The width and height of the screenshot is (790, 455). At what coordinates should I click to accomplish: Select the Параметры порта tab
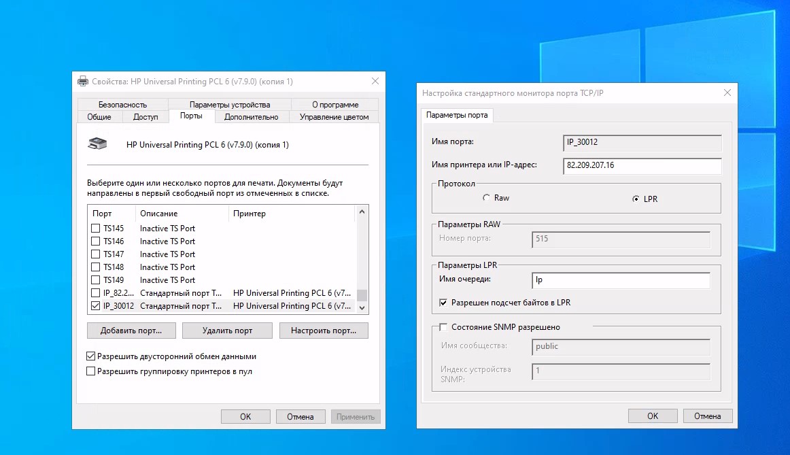(457, 115)
